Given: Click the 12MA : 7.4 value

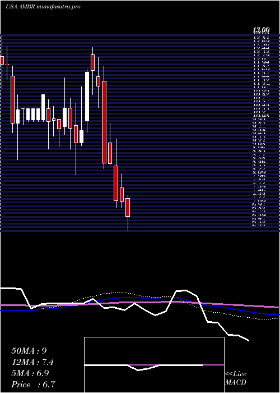Looking at the screenshot, I should click(32, 362).
